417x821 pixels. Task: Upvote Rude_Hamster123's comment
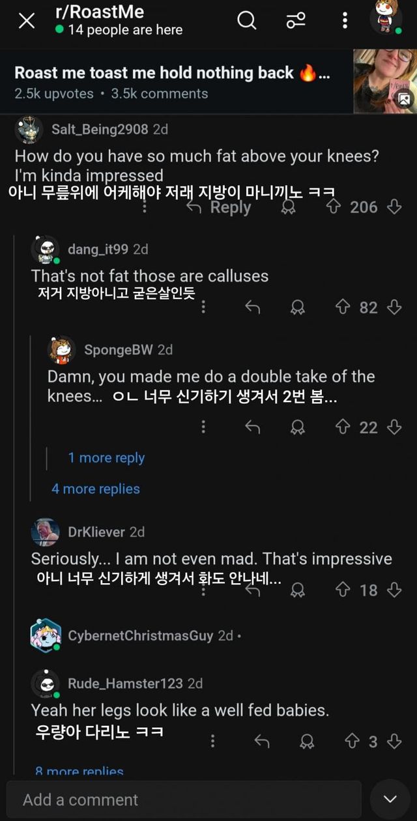352,741
